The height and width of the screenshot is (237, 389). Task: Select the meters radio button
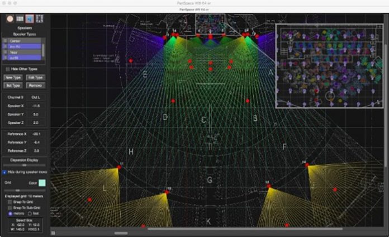coord(10,214)
